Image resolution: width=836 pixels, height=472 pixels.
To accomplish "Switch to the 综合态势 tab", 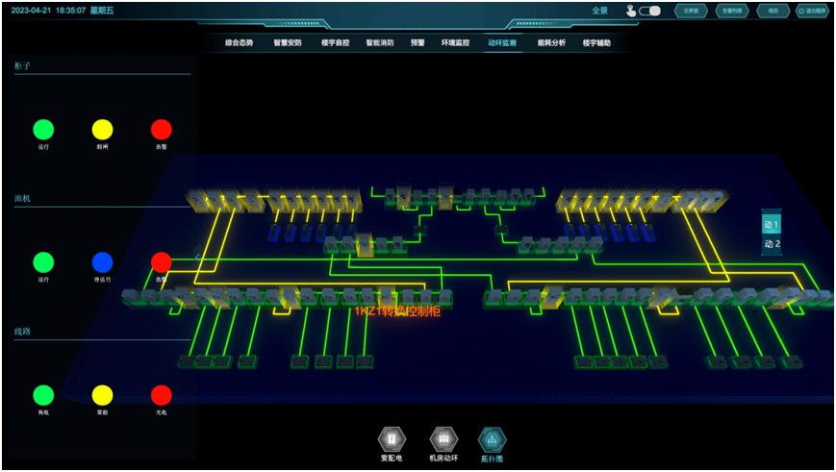I will tap(239, 43).
